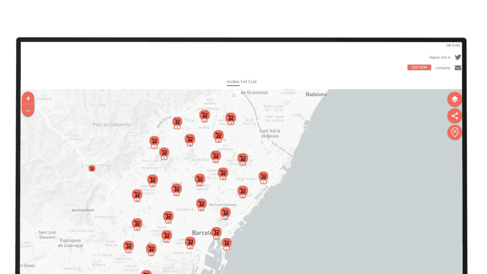Expand the cluster near Red Cross Catalonia
The width and height of the screenshot is (487, 274).
(201, 203)
